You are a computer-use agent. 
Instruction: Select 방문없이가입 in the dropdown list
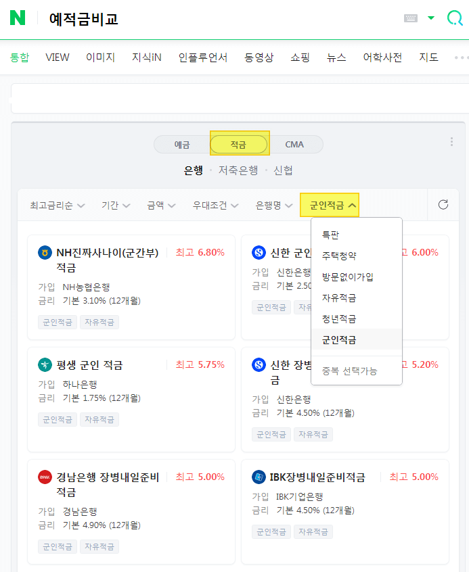coord(357,277)
